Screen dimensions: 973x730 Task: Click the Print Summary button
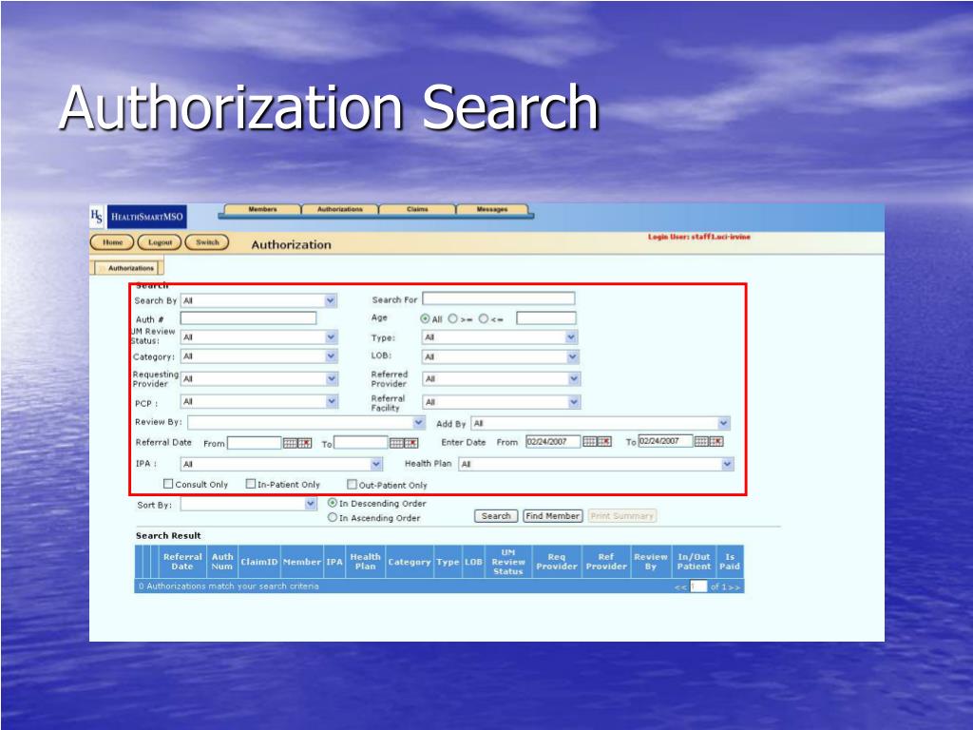621,516
